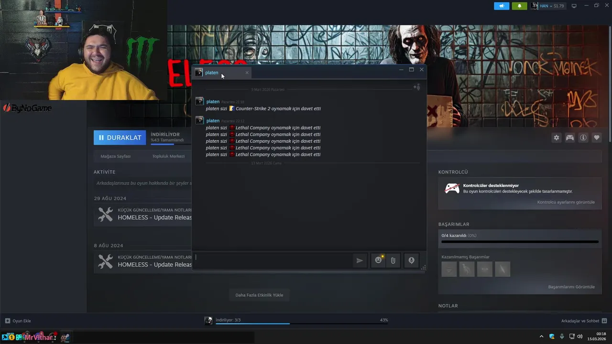
Task: Open the emoji picker in chat
Action: (379, 260)
